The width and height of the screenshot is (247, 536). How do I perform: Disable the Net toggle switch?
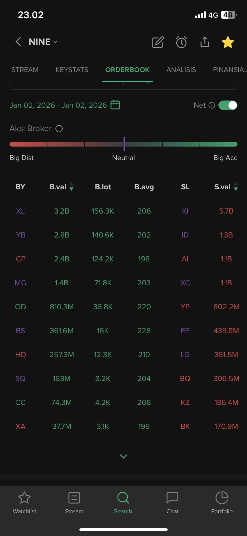point(228,105)
